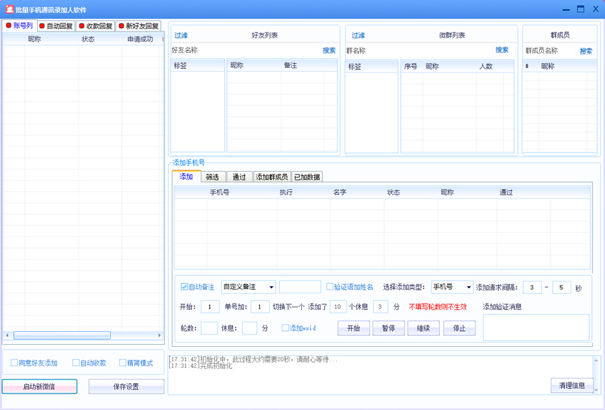The image size is (605, 410).
Task: Click the app logo icon in title bar
Action: pos(9,9)
